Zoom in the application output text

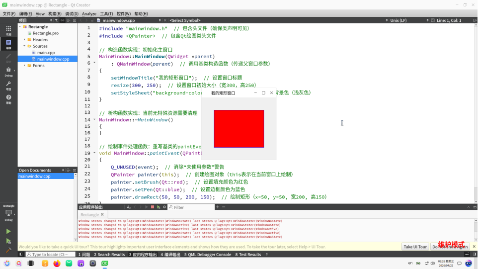coord(218,207)
